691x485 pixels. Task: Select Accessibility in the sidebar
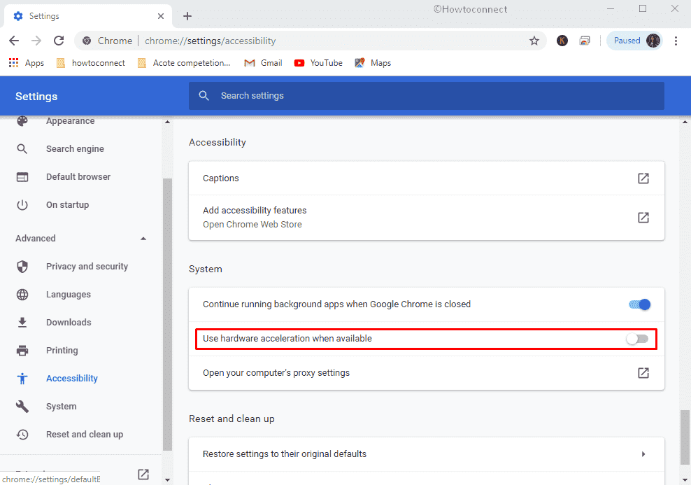coord(72,379)
